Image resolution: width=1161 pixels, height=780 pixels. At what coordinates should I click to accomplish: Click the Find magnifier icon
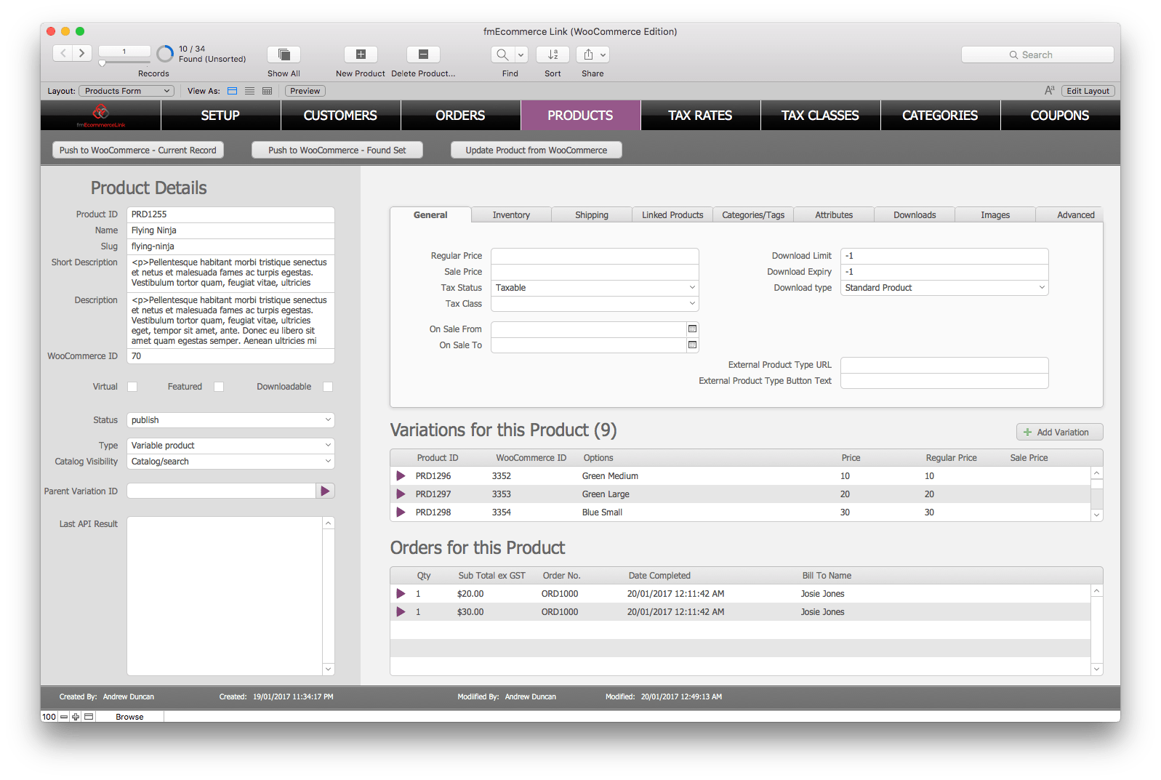pos(502,55)
